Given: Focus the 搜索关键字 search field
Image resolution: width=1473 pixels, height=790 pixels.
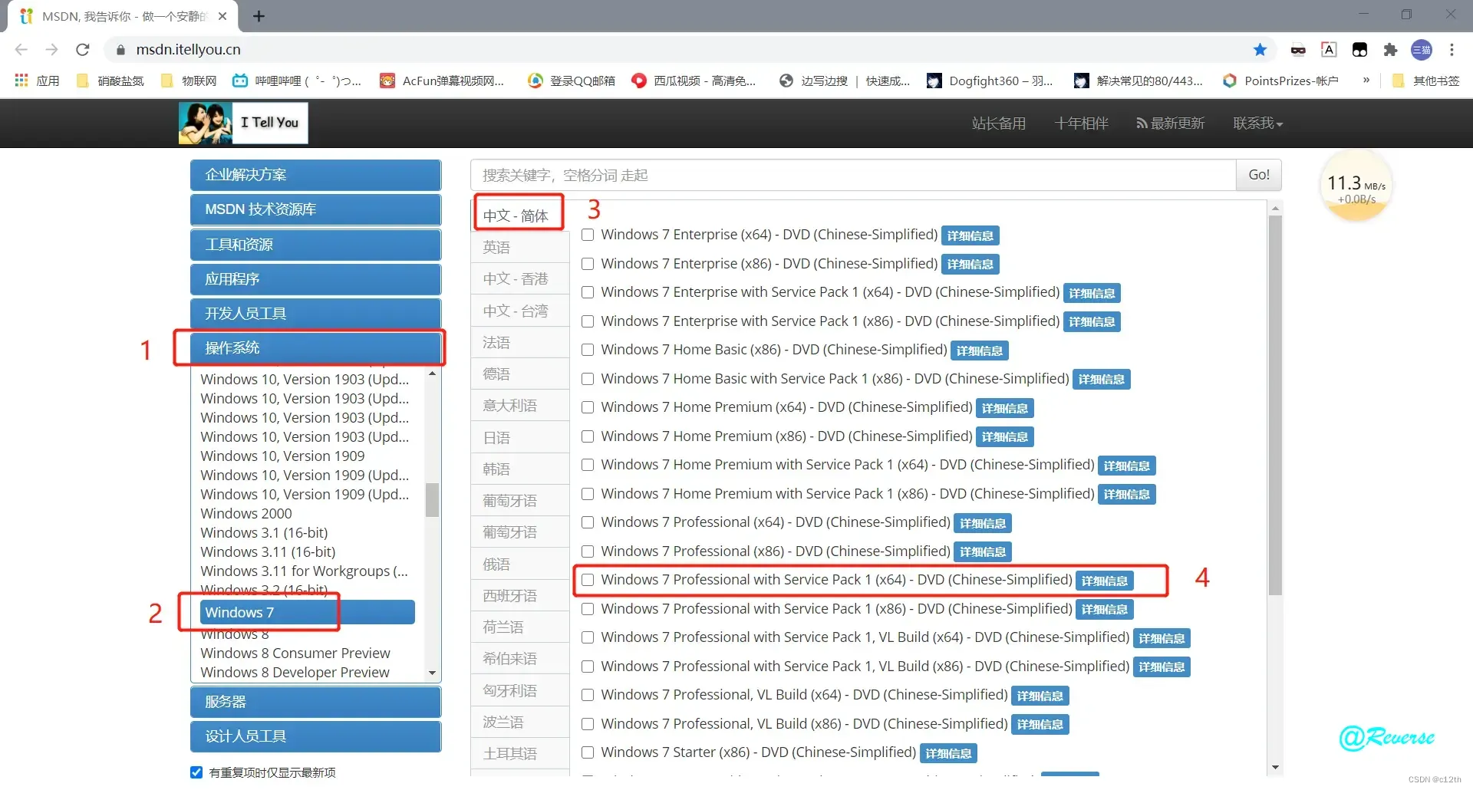Looking at the screenshot, I should click(x=853, y=175).
